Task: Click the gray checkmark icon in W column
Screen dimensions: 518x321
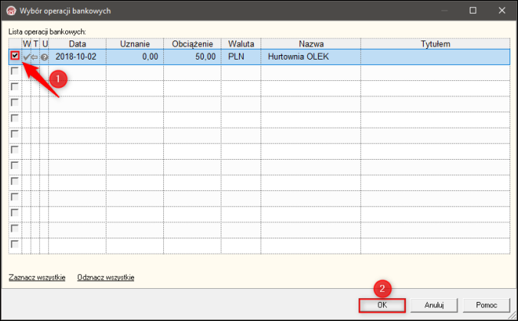Action: [x=26, y=57]
